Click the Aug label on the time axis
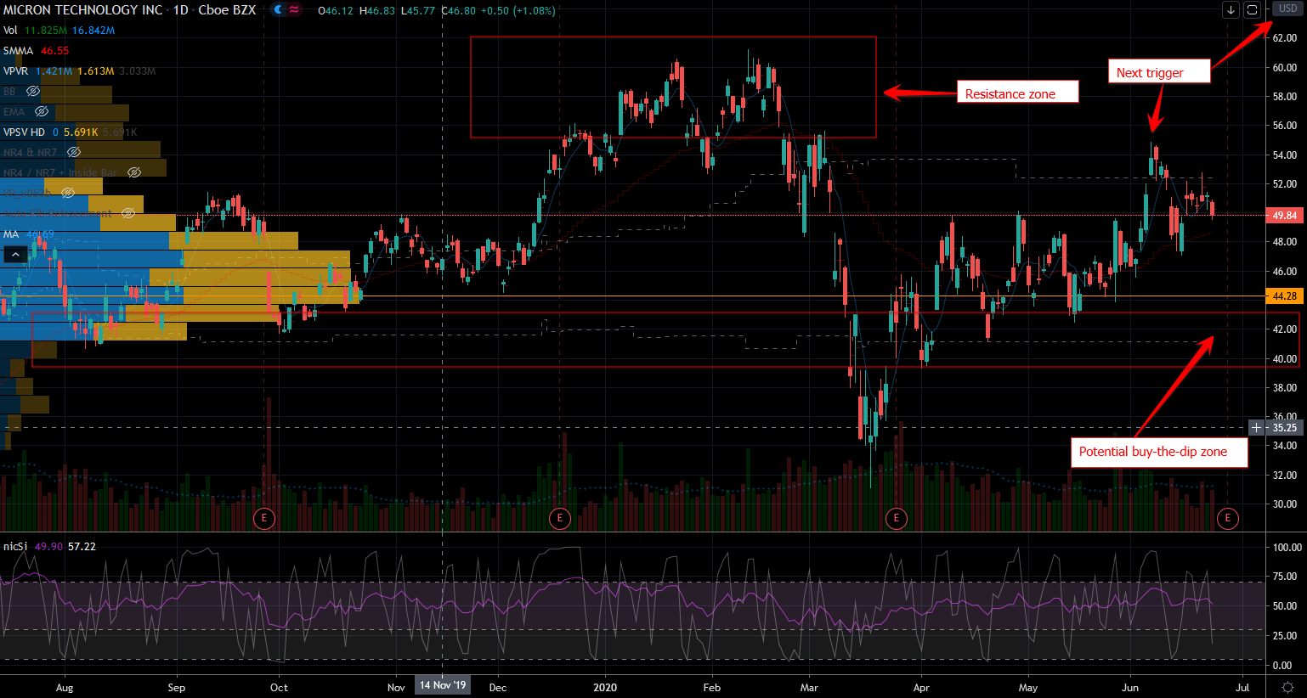The image size is (1307, 698). click(x=65, y=688)
